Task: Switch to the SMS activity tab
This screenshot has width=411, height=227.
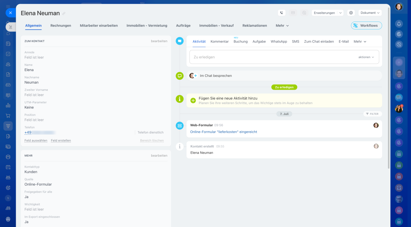Action: coord(295,41)
